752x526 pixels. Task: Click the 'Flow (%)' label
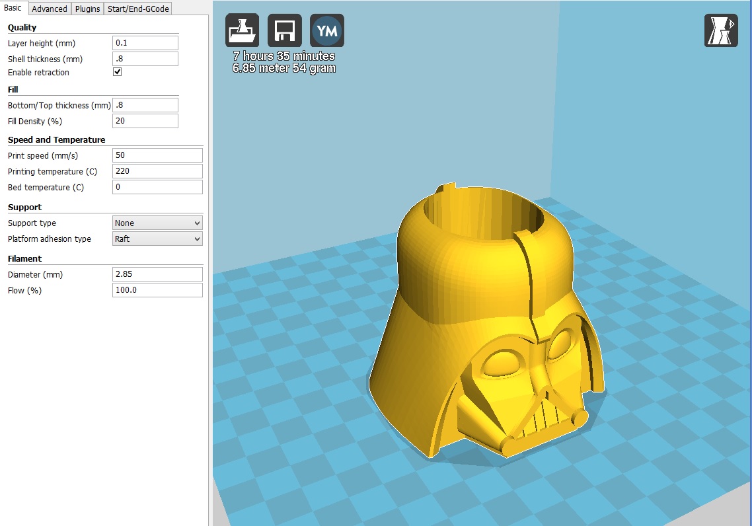coord(24,291)
